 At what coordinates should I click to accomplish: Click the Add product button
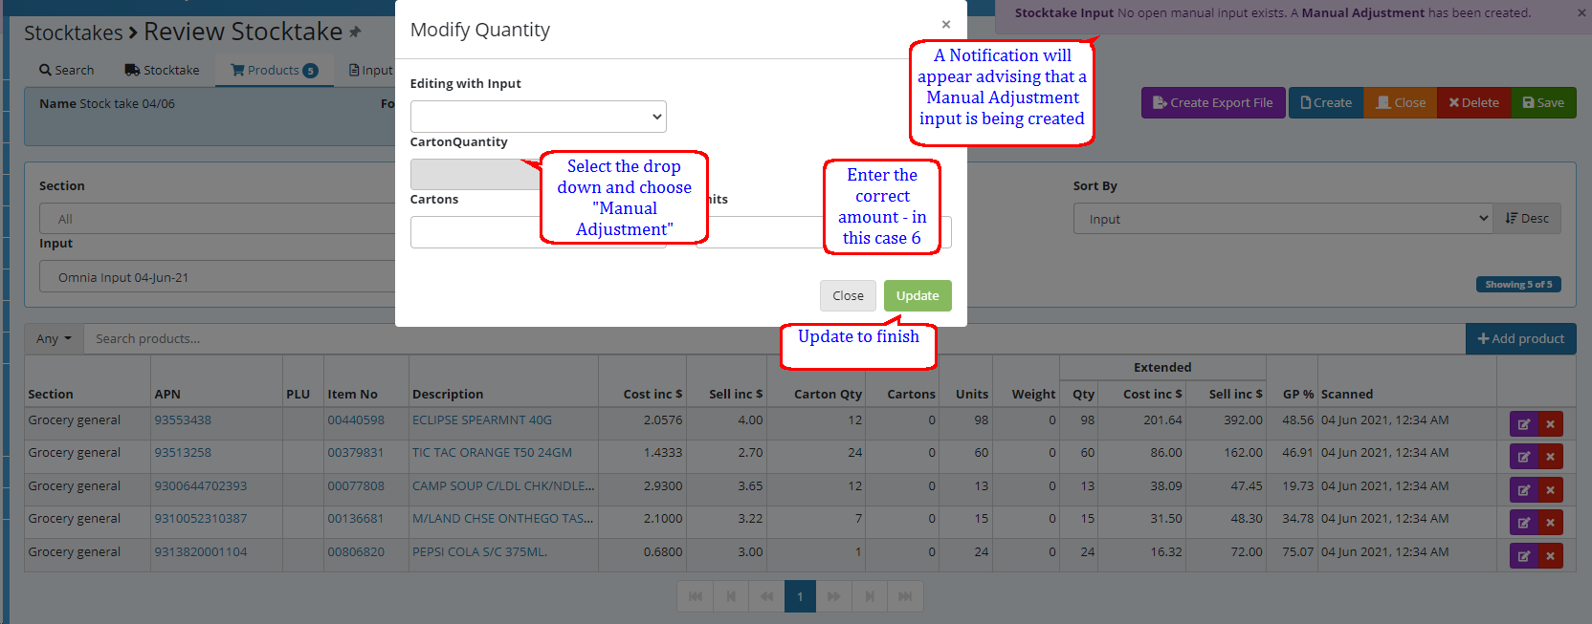point(1520,339)
